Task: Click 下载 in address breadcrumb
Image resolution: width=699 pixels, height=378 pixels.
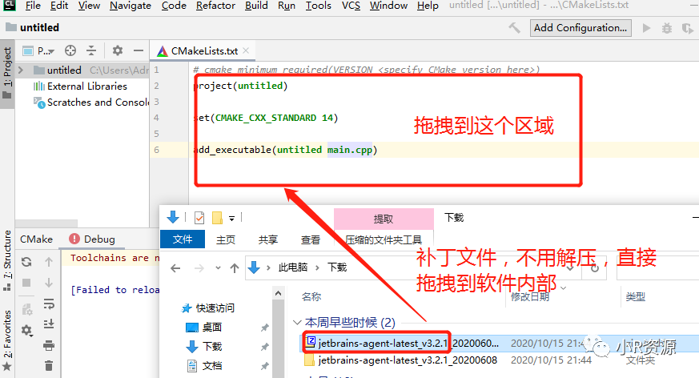Action: 337,267
